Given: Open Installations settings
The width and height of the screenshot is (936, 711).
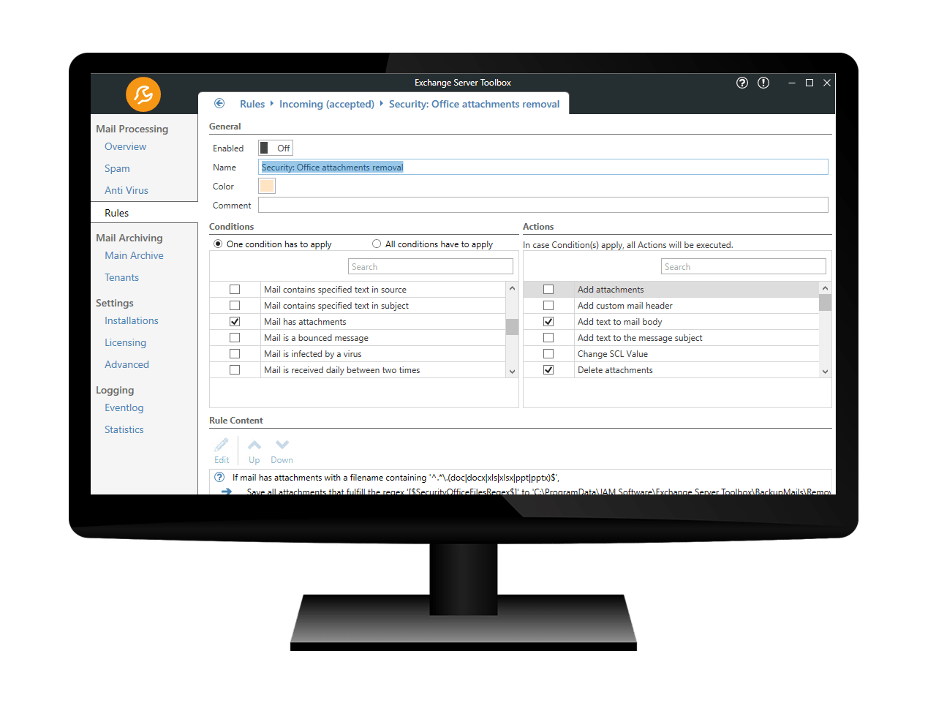Looking at the screenshot, I should point(132,320).
